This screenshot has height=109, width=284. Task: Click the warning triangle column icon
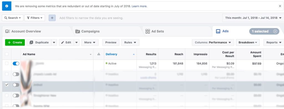tap(99, 54)
